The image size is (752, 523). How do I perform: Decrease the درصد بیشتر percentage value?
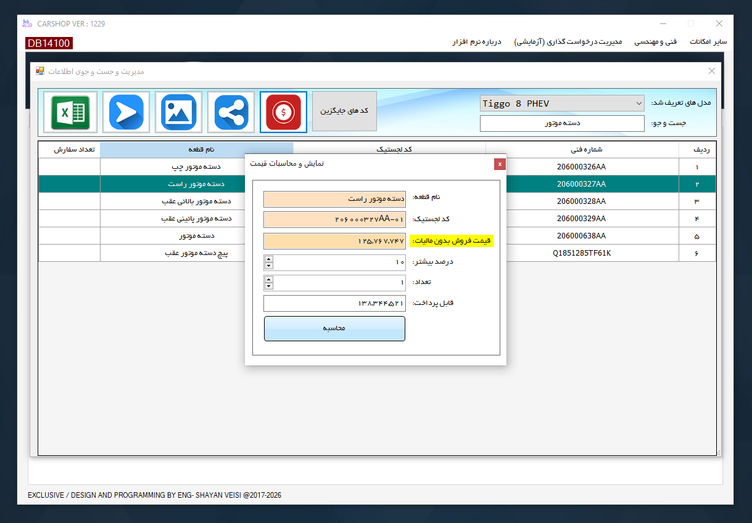click(x=269, y=266)
